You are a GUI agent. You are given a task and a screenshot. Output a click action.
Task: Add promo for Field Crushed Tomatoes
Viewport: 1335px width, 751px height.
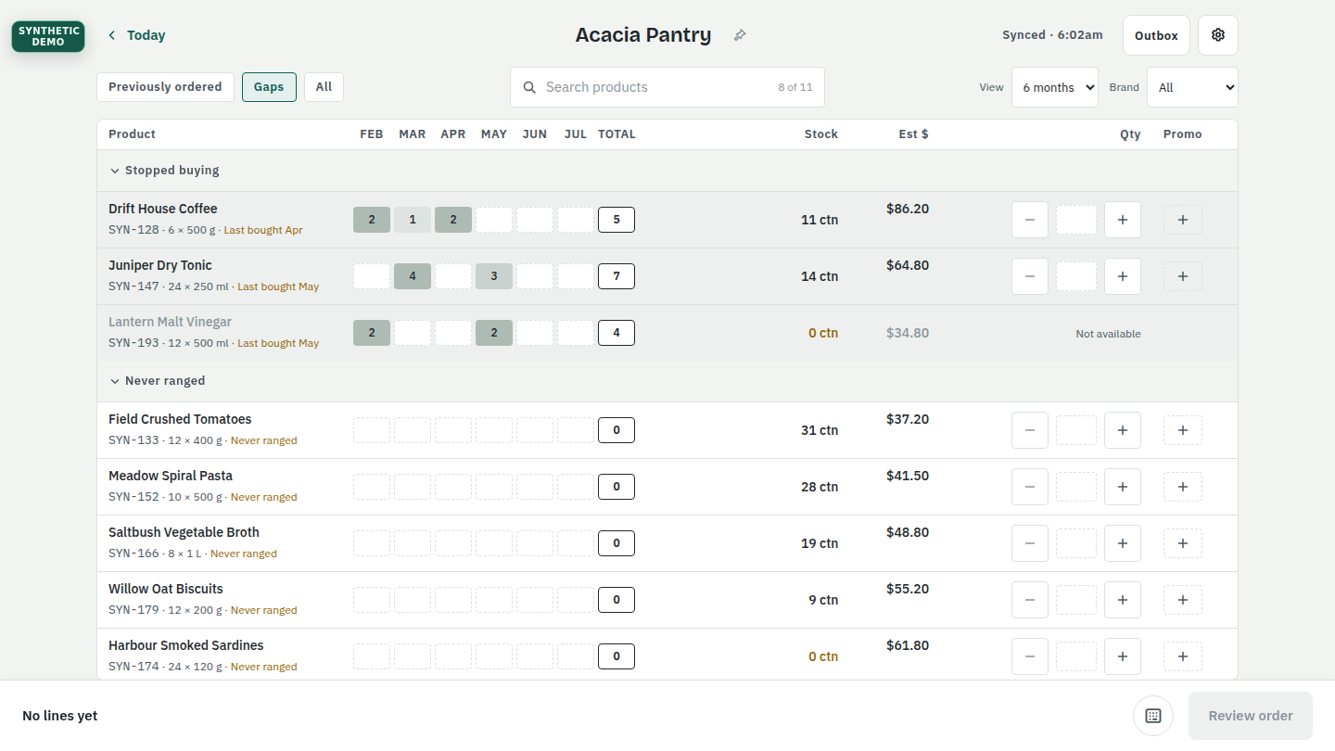(x=1183, y=430)
